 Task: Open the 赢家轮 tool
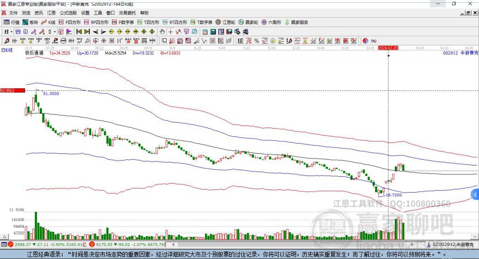248,22
